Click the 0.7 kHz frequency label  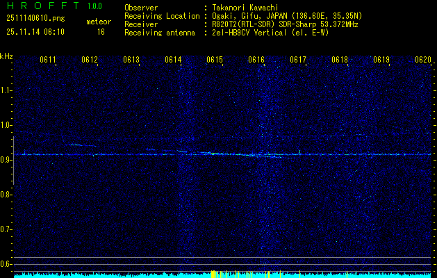point(6,229)
